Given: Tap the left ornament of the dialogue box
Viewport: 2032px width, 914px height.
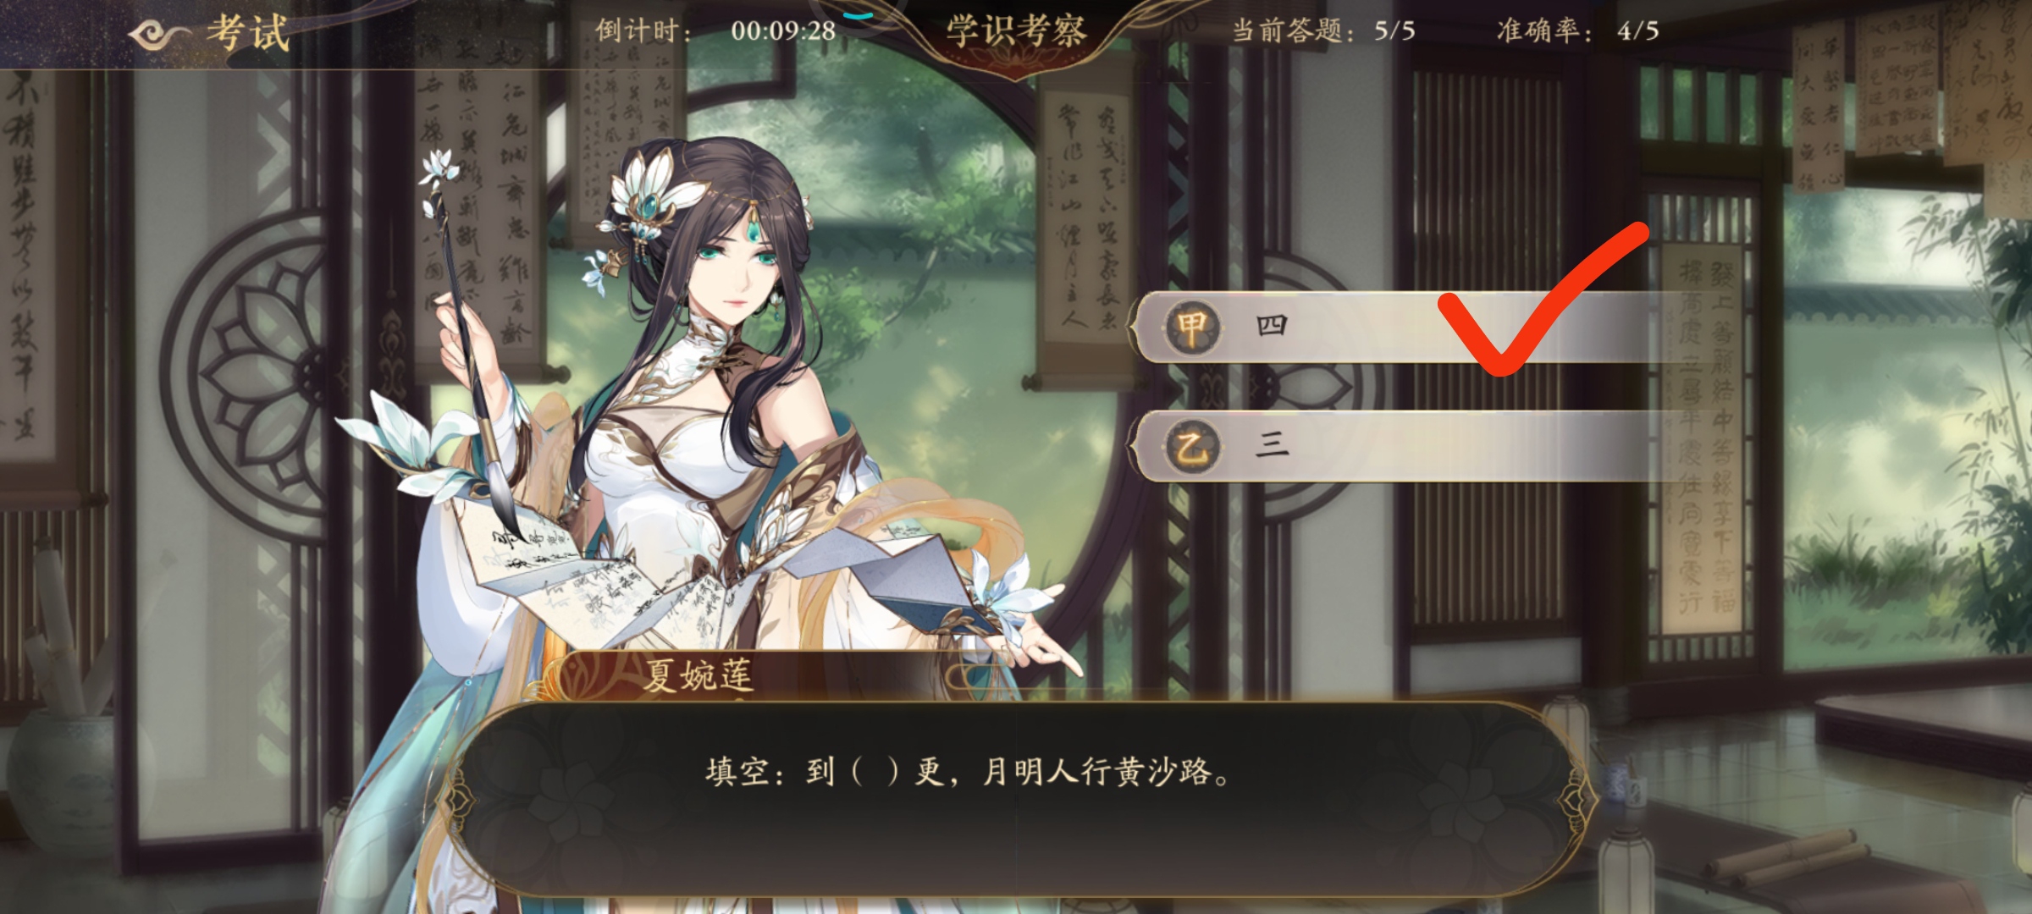Looking at the screenshot, I should 457,799.
